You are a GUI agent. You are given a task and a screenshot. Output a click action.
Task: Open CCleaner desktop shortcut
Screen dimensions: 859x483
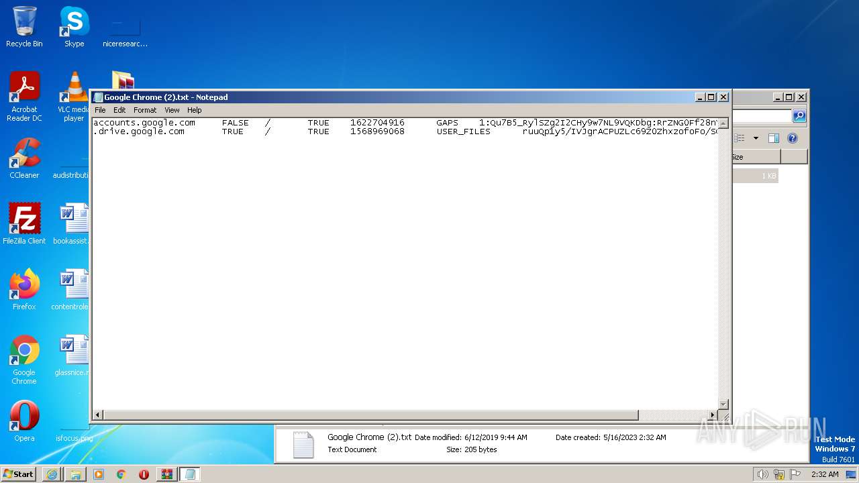(x=24, y=158)
